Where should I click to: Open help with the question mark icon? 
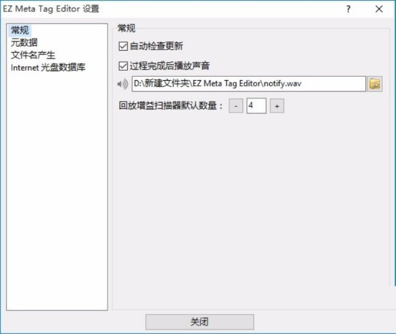pyautogui.click(x=348, y=9)
